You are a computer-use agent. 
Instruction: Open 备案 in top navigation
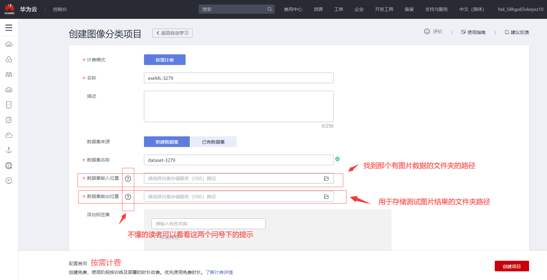[409, 9]
